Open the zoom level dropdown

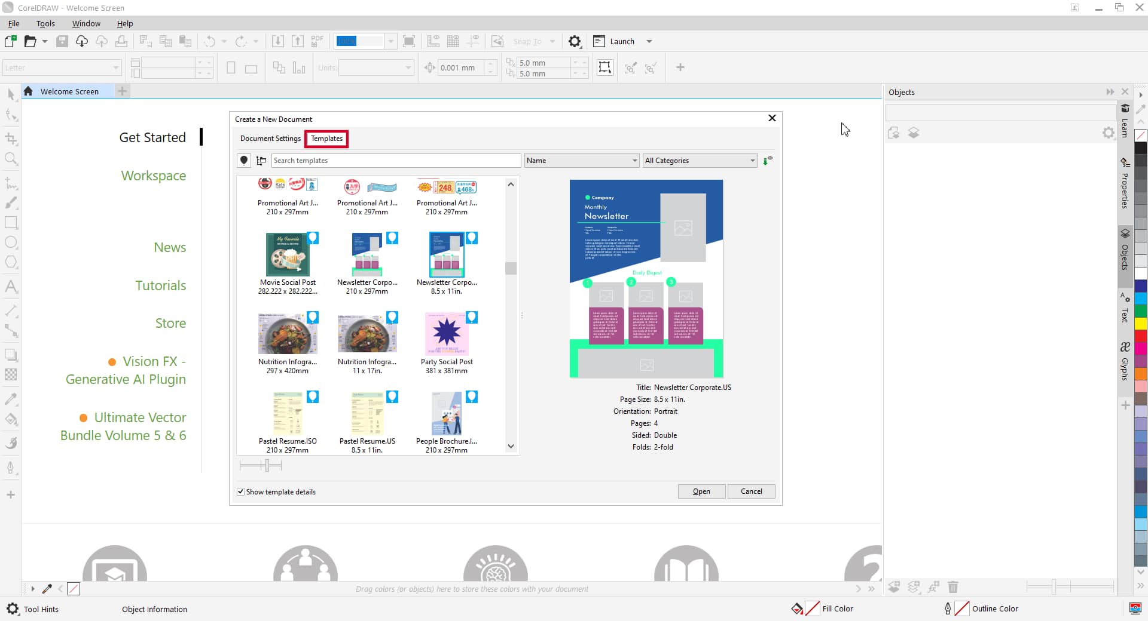coord(390,41)
